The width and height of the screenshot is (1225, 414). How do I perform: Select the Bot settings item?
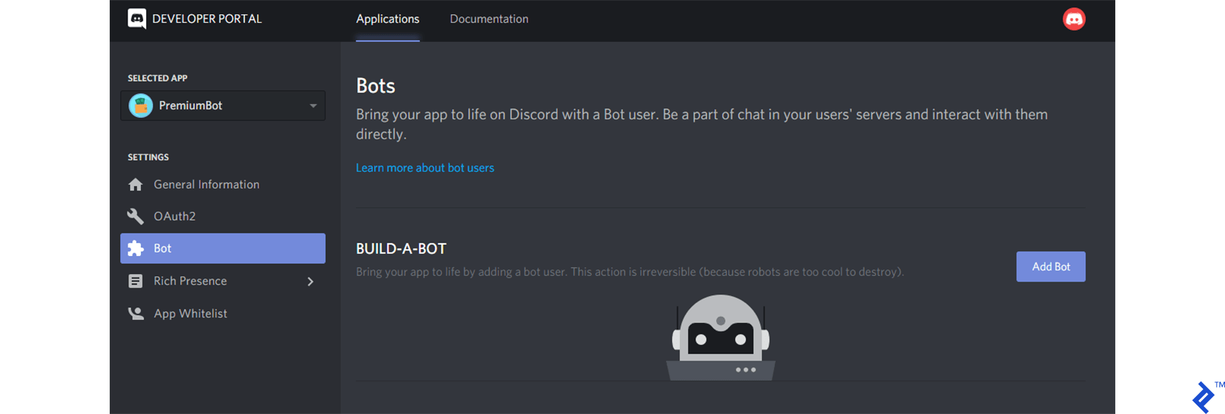223,248
